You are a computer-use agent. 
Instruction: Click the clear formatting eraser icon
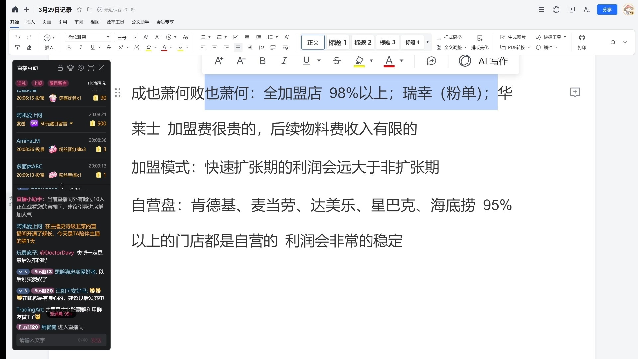click(x=29, y=47)
